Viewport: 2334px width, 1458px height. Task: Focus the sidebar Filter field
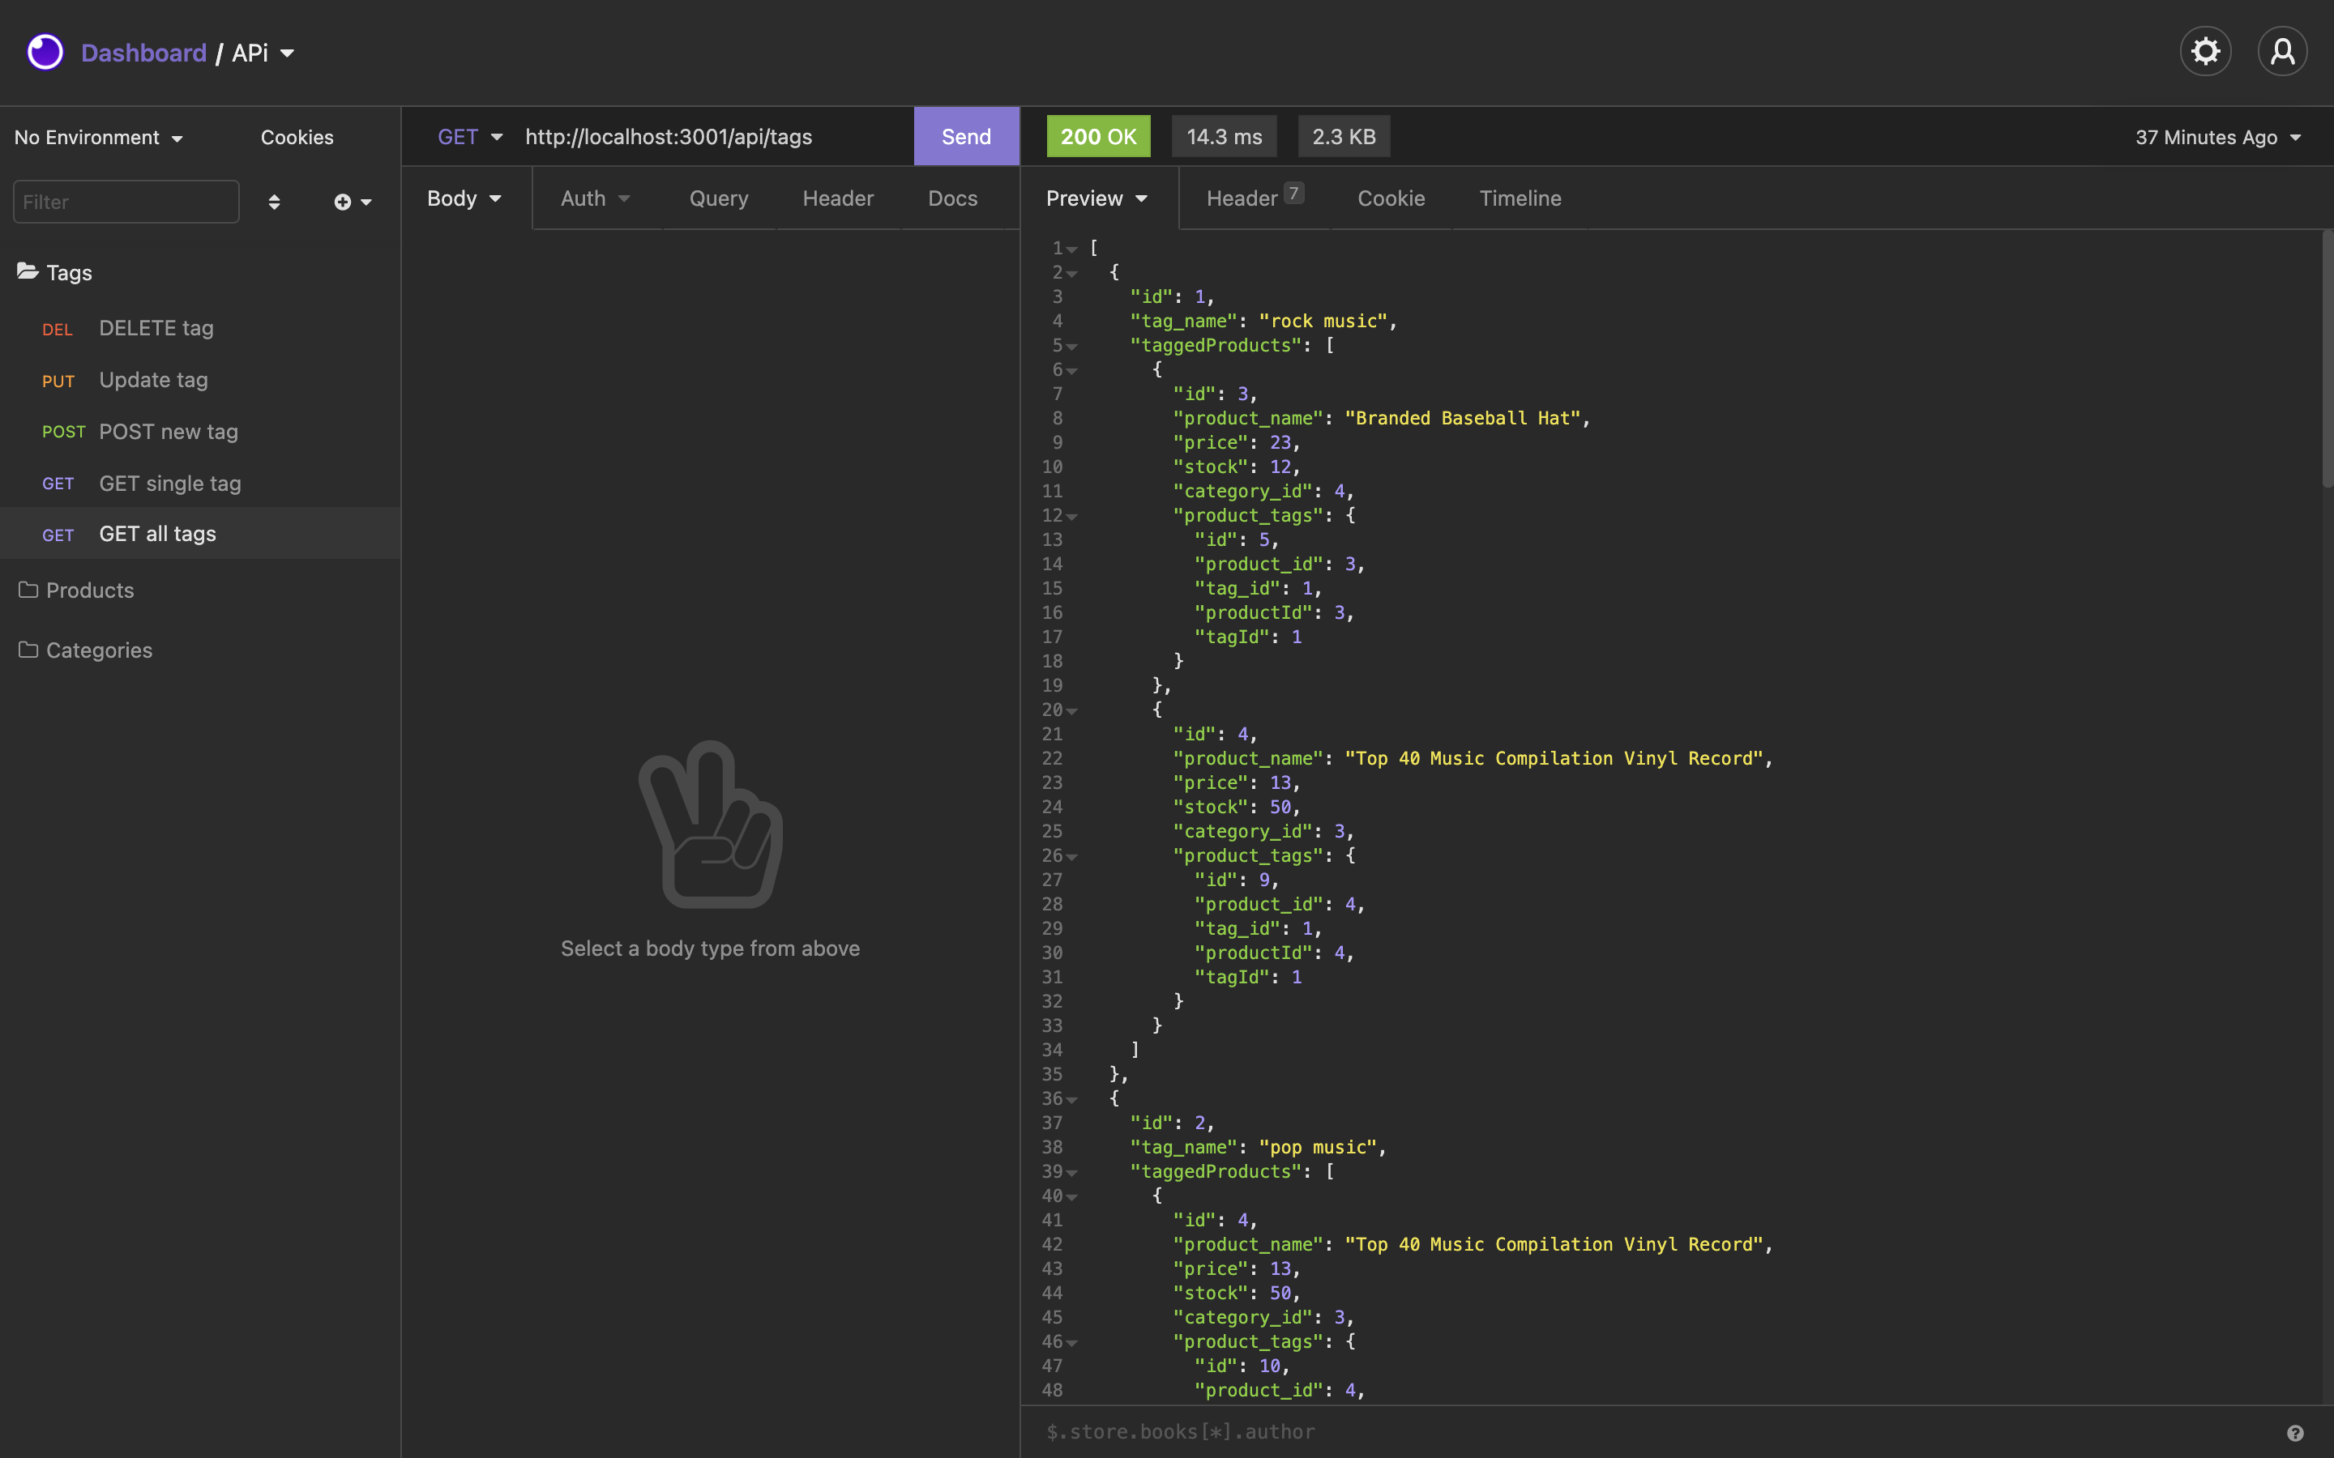click(126, 202)
